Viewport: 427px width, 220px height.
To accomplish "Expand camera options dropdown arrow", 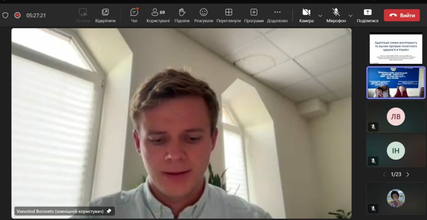I will [320, 15].
